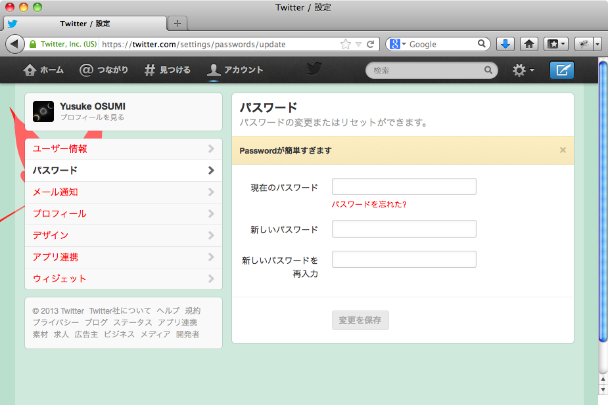The image size is (608, 405).
Task: Click パスワードを忘れた? link
Action: click(x=369, y=204)
